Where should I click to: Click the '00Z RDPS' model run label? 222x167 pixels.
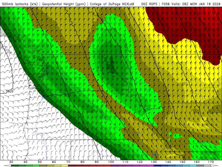pyautogui.click(x=149, y=4)
